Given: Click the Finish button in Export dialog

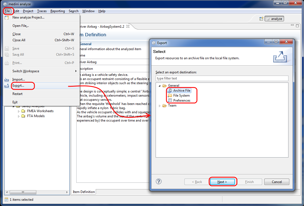Looking at the screenshot, I should pyautogui.click(x=249, y=182).
